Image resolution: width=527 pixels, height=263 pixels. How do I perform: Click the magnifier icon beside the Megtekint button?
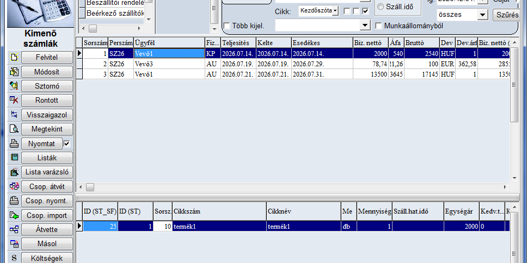(x=14, y=129)
